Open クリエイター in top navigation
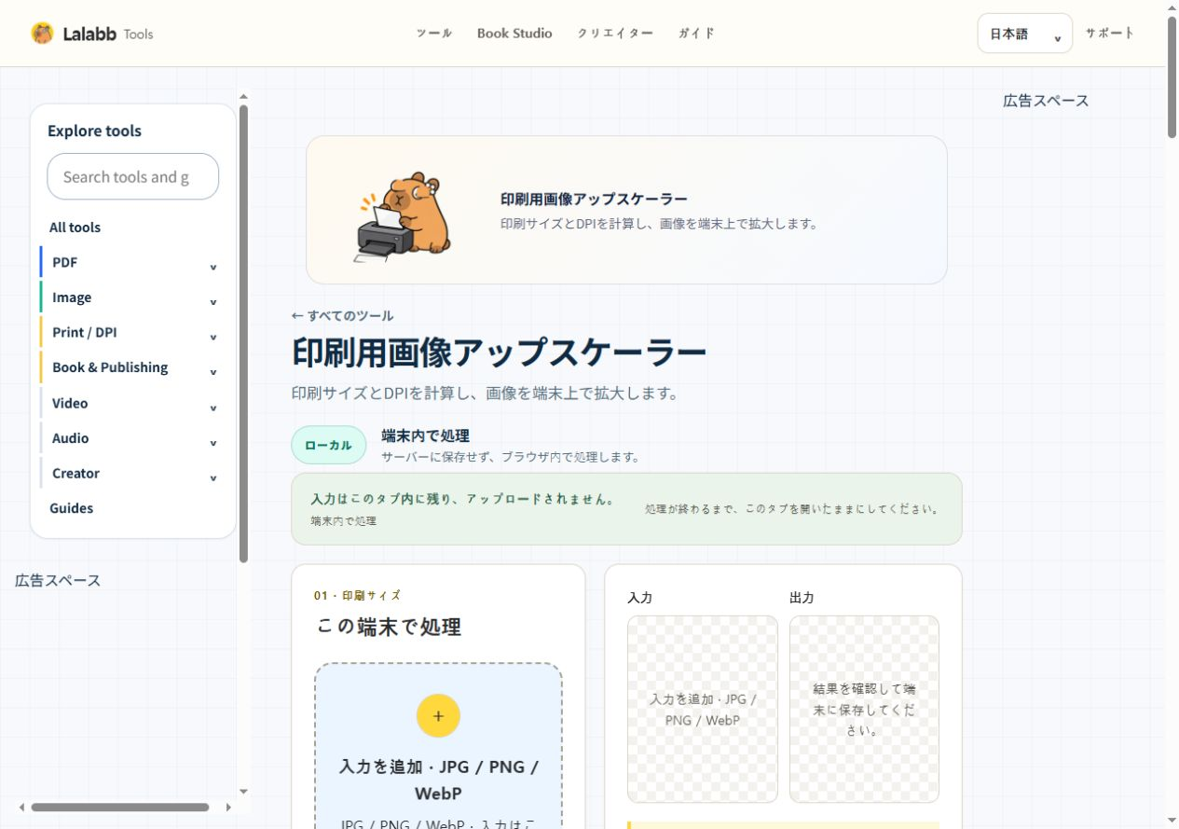The image size is (1179, 829). click(615, 34)
